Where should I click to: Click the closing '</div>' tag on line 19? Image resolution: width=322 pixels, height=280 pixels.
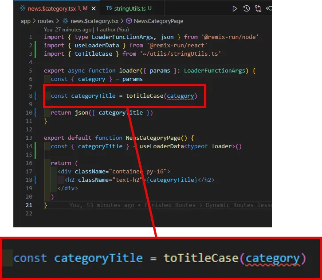(67, 188)
